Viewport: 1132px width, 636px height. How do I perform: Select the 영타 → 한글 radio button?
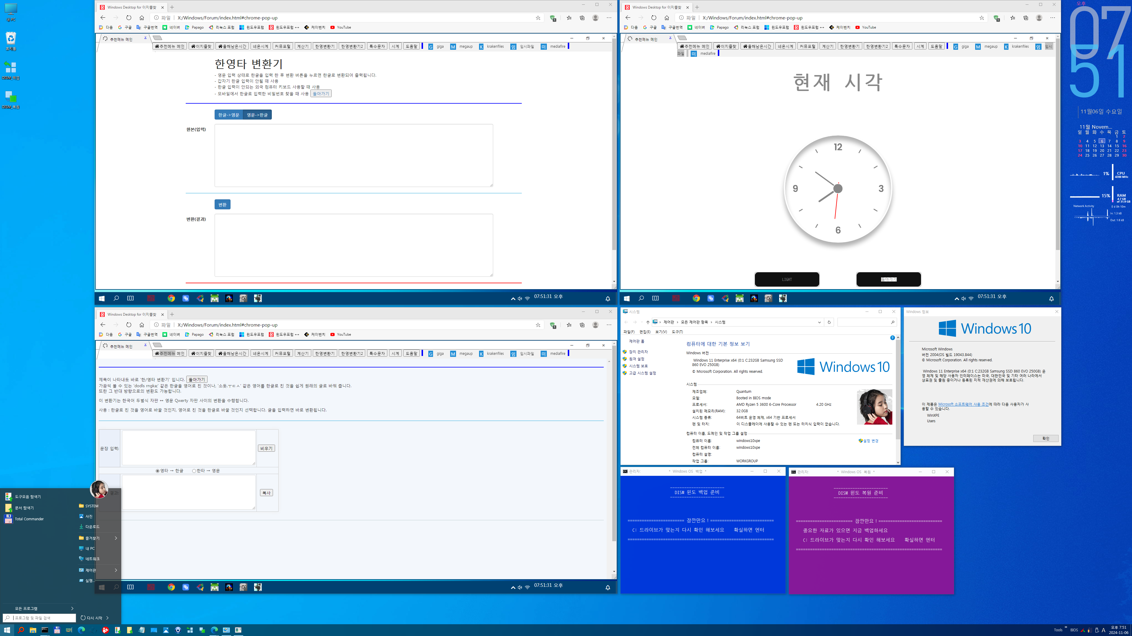(x=157, y=471)
